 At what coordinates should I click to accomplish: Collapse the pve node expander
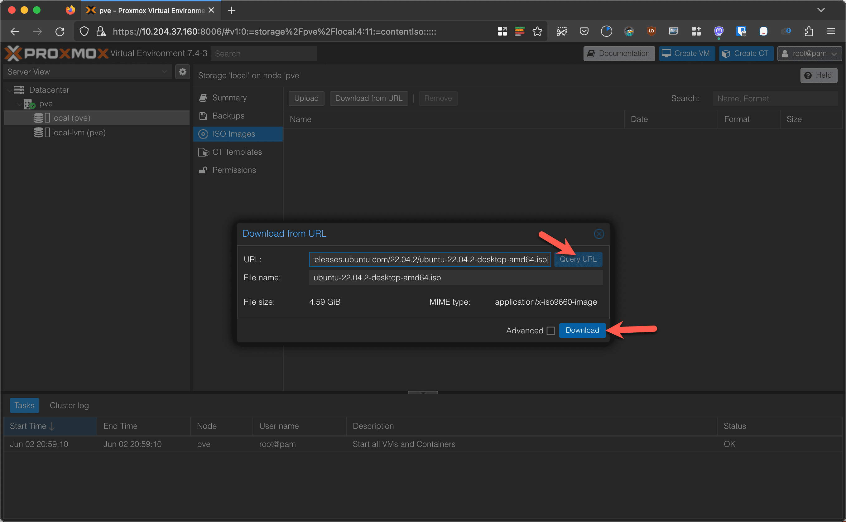coord(19,104)
